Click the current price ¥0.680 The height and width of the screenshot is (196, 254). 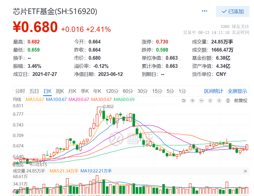pos(35,27)
